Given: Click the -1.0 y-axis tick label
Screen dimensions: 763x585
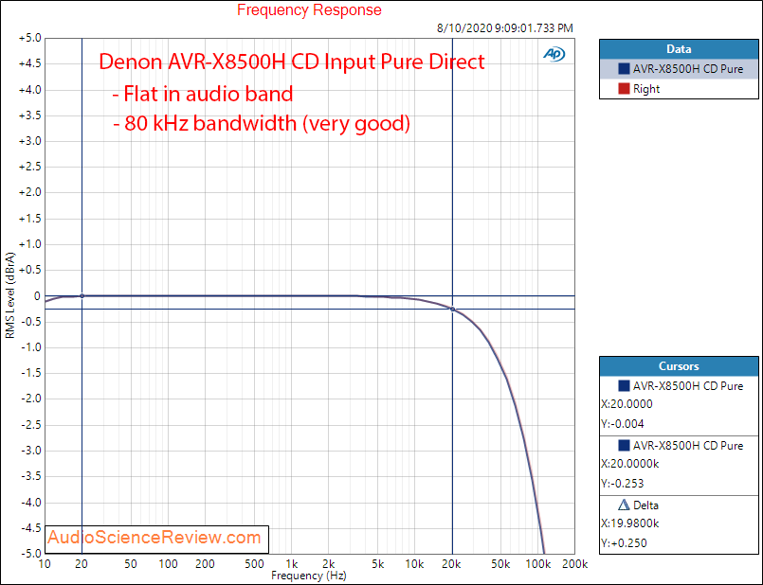Looking at the screenshot, I should [31, 347].
